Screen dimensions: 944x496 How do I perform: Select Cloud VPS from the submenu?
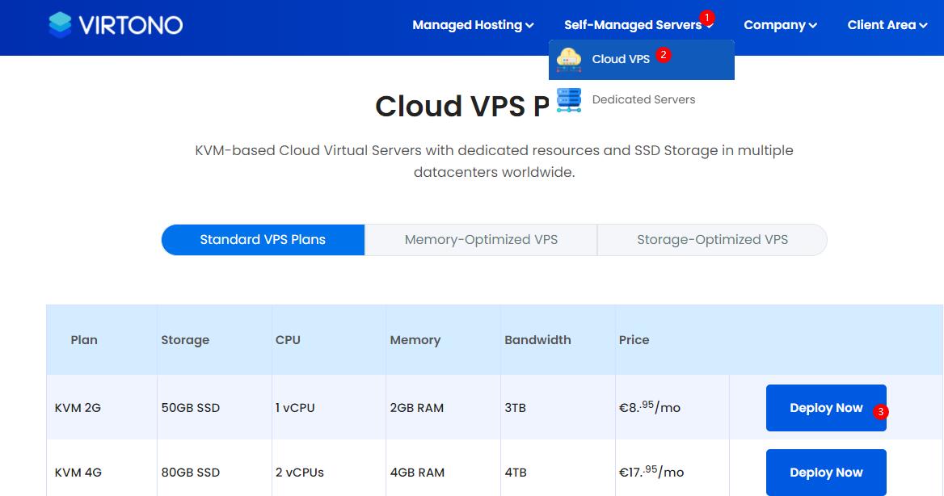(x=621, y=59)
